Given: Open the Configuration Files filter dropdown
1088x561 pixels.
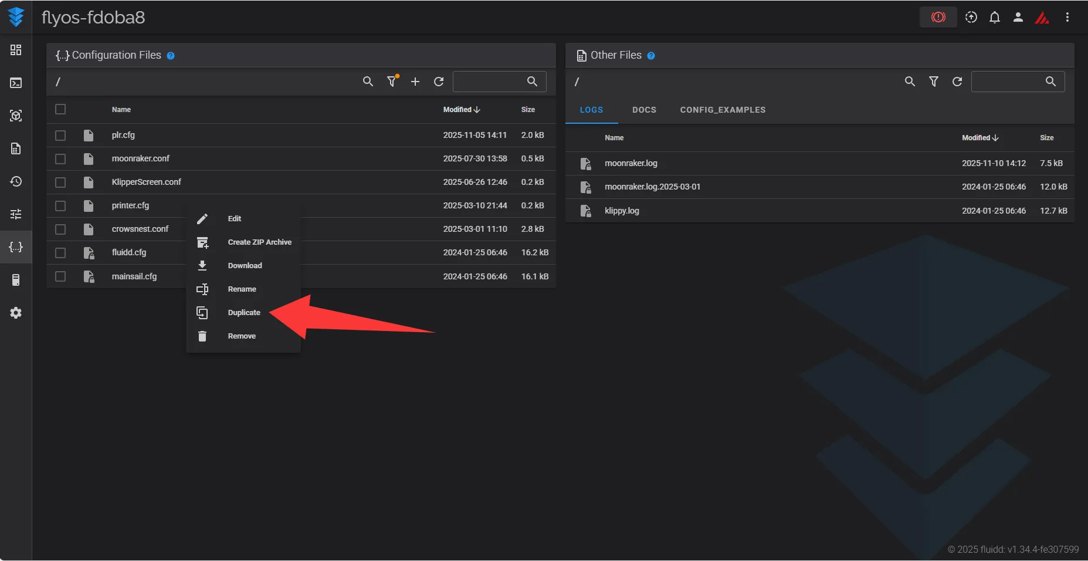Looking at the screenshot, I should (392, 82).
